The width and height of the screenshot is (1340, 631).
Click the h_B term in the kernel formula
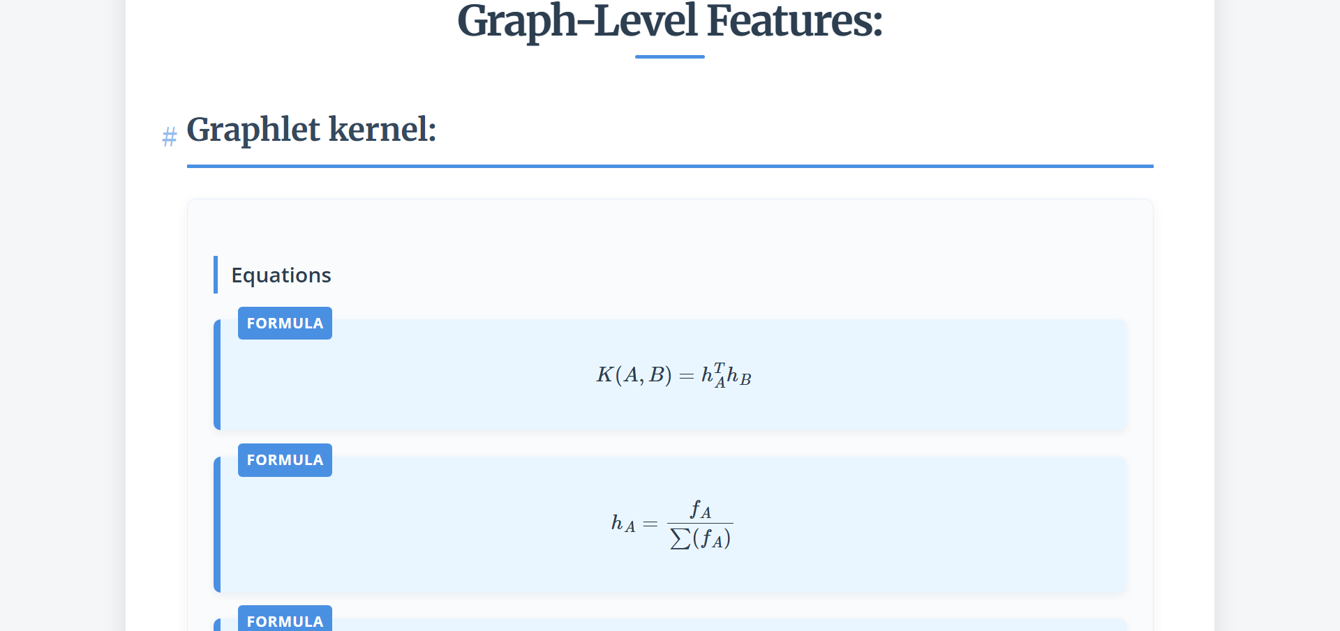[739, 377]
